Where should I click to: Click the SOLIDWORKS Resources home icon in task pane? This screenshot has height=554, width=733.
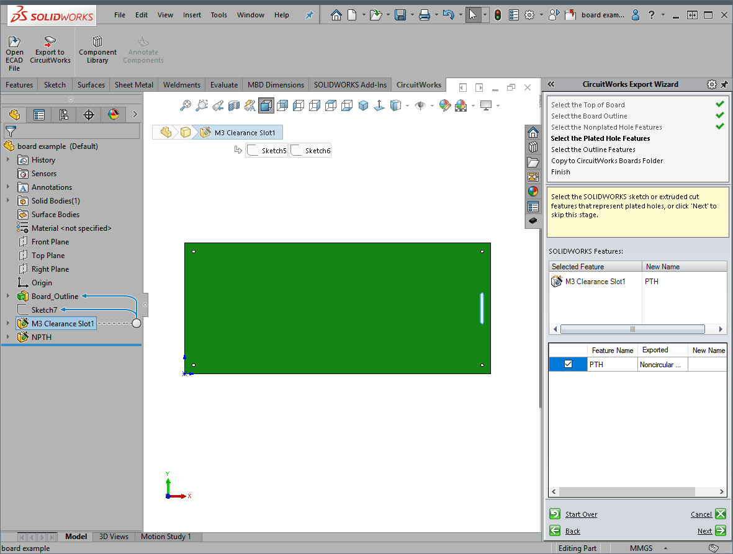click(533, 132)
